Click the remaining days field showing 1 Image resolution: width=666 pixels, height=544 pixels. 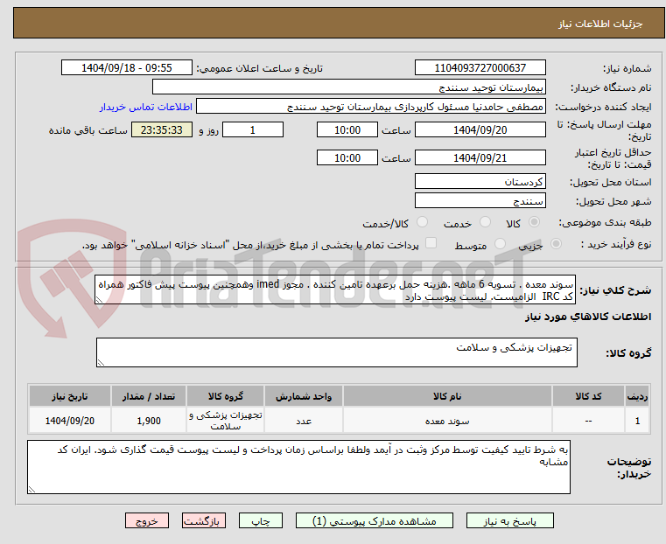click(x=253, y=129)
